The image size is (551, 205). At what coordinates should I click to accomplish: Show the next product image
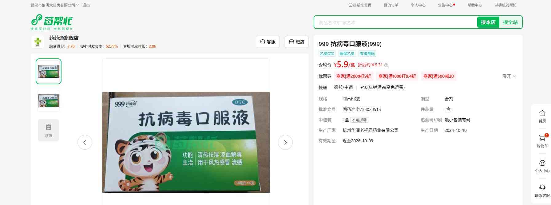(285, 142)
